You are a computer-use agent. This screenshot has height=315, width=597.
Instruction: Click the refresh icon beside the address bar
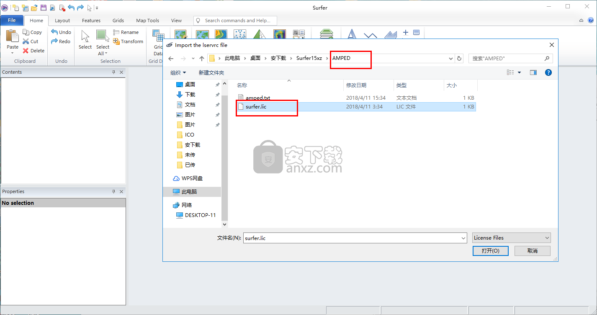click(x=459, y=58)
